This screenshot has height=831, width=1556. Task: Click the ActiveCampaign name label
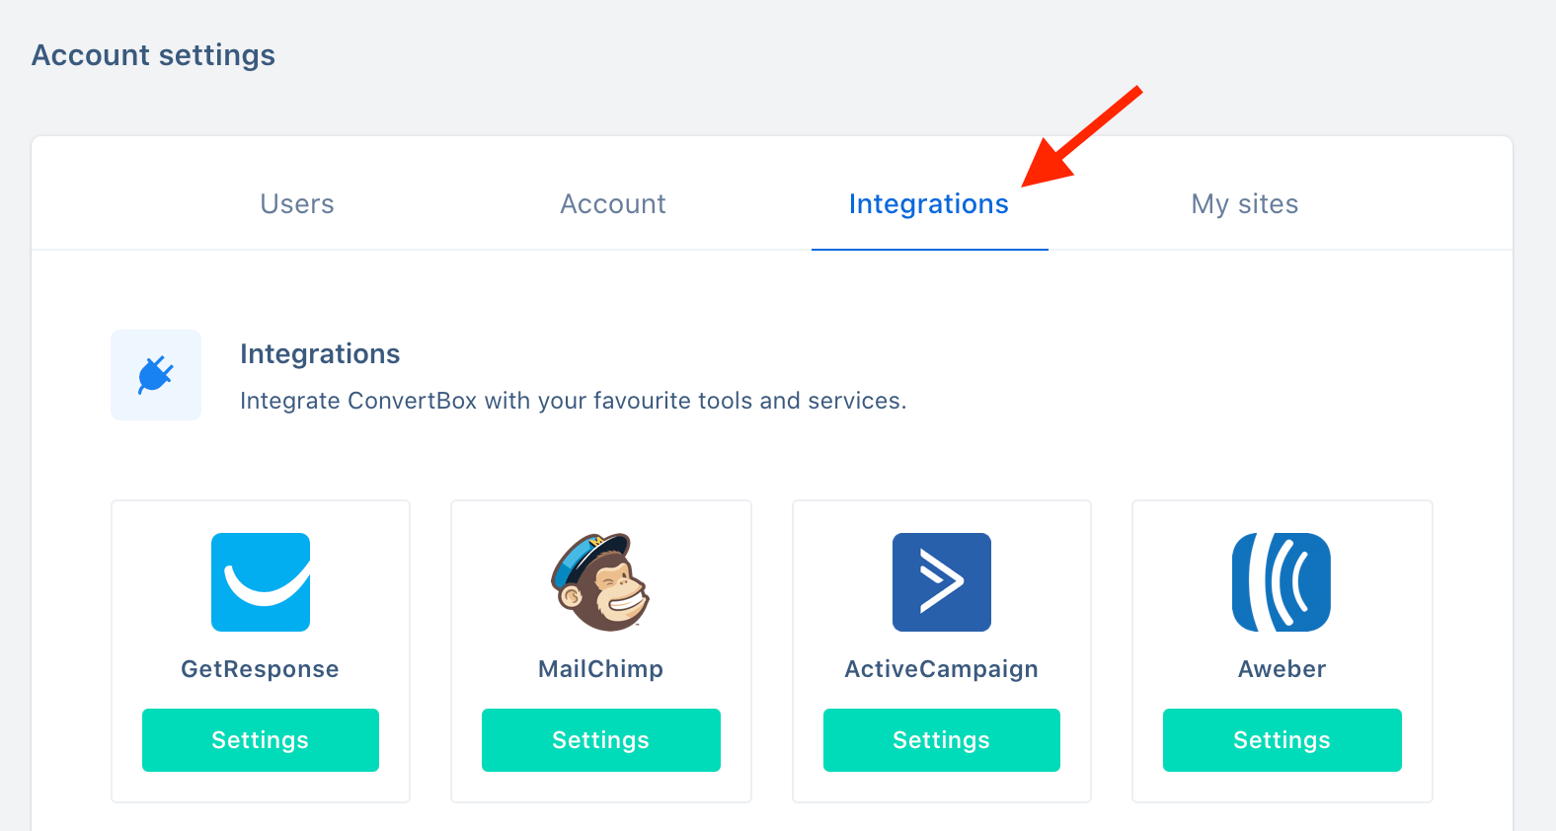point(942,669)
